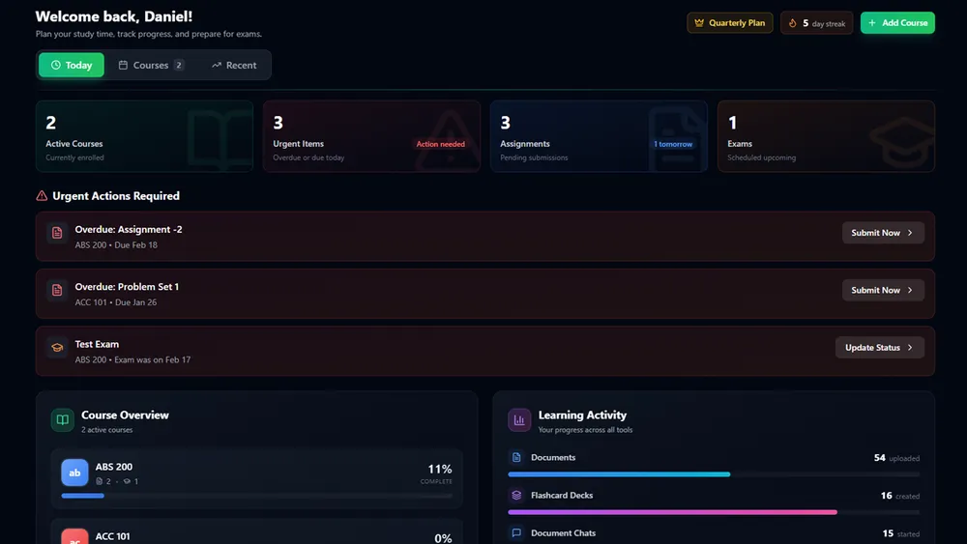Click the Add Course button
Viewport: 967px width, 544px height.
(x=897, y=23)
